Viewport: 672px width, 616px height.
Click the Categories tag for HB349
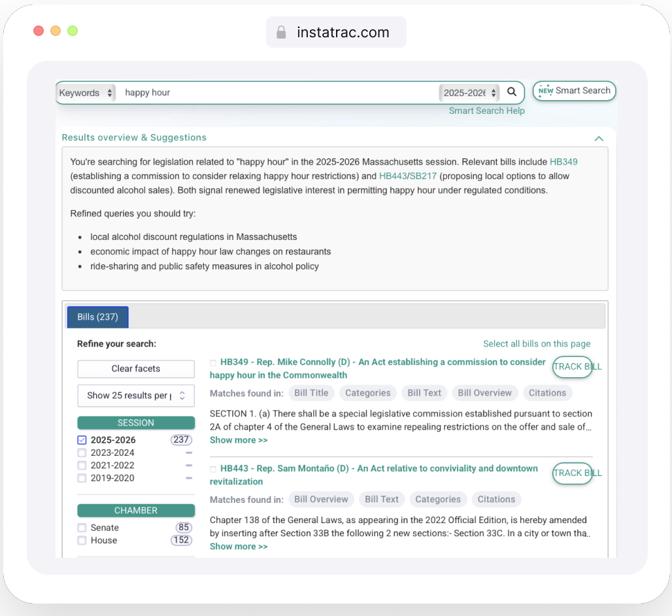pos(368,392)
